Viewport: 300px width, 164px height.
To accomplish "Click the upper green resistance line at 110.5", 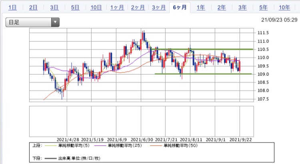I will [x=220, y=49].
